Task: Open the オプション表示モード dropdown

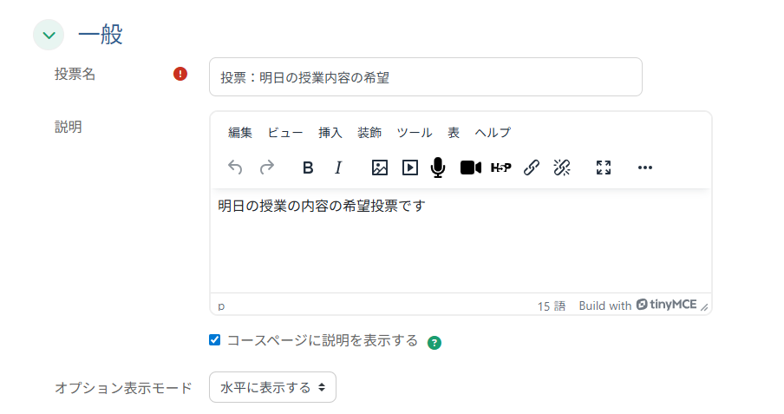Action: (272, 387)
